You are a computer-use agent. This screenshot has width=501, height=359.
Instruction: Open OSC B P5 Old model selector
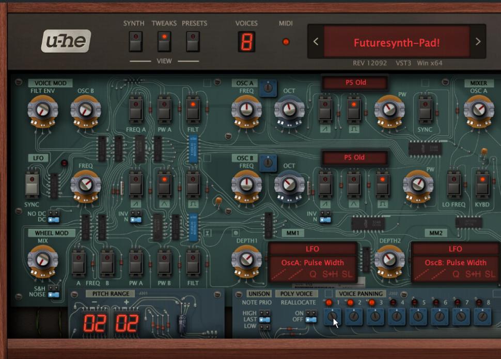[354, 158]
